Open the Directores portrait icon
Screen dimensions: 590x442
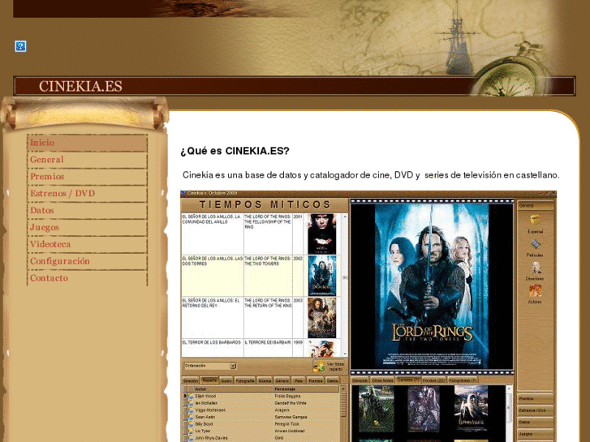(x=536, y=268)
